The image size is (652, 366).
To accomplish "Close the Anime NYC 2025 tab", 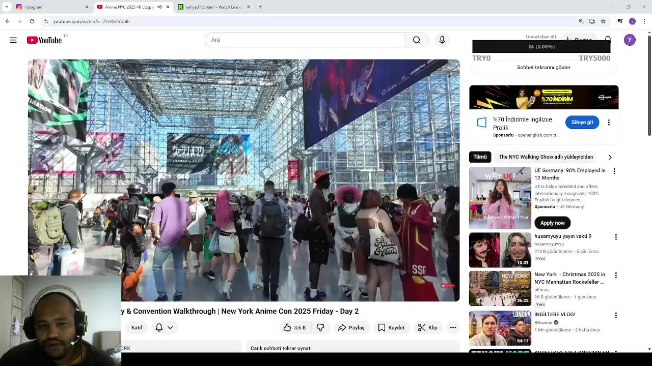I will tap(168, 7).
